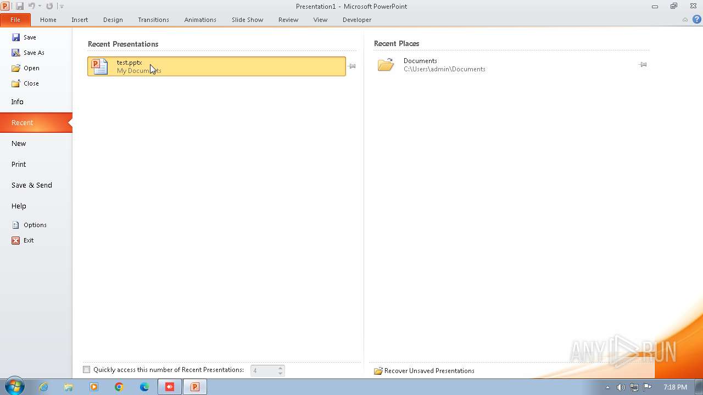Switch to the Developer tab
This screenshot has width=703, height=395.
[357, 20]
